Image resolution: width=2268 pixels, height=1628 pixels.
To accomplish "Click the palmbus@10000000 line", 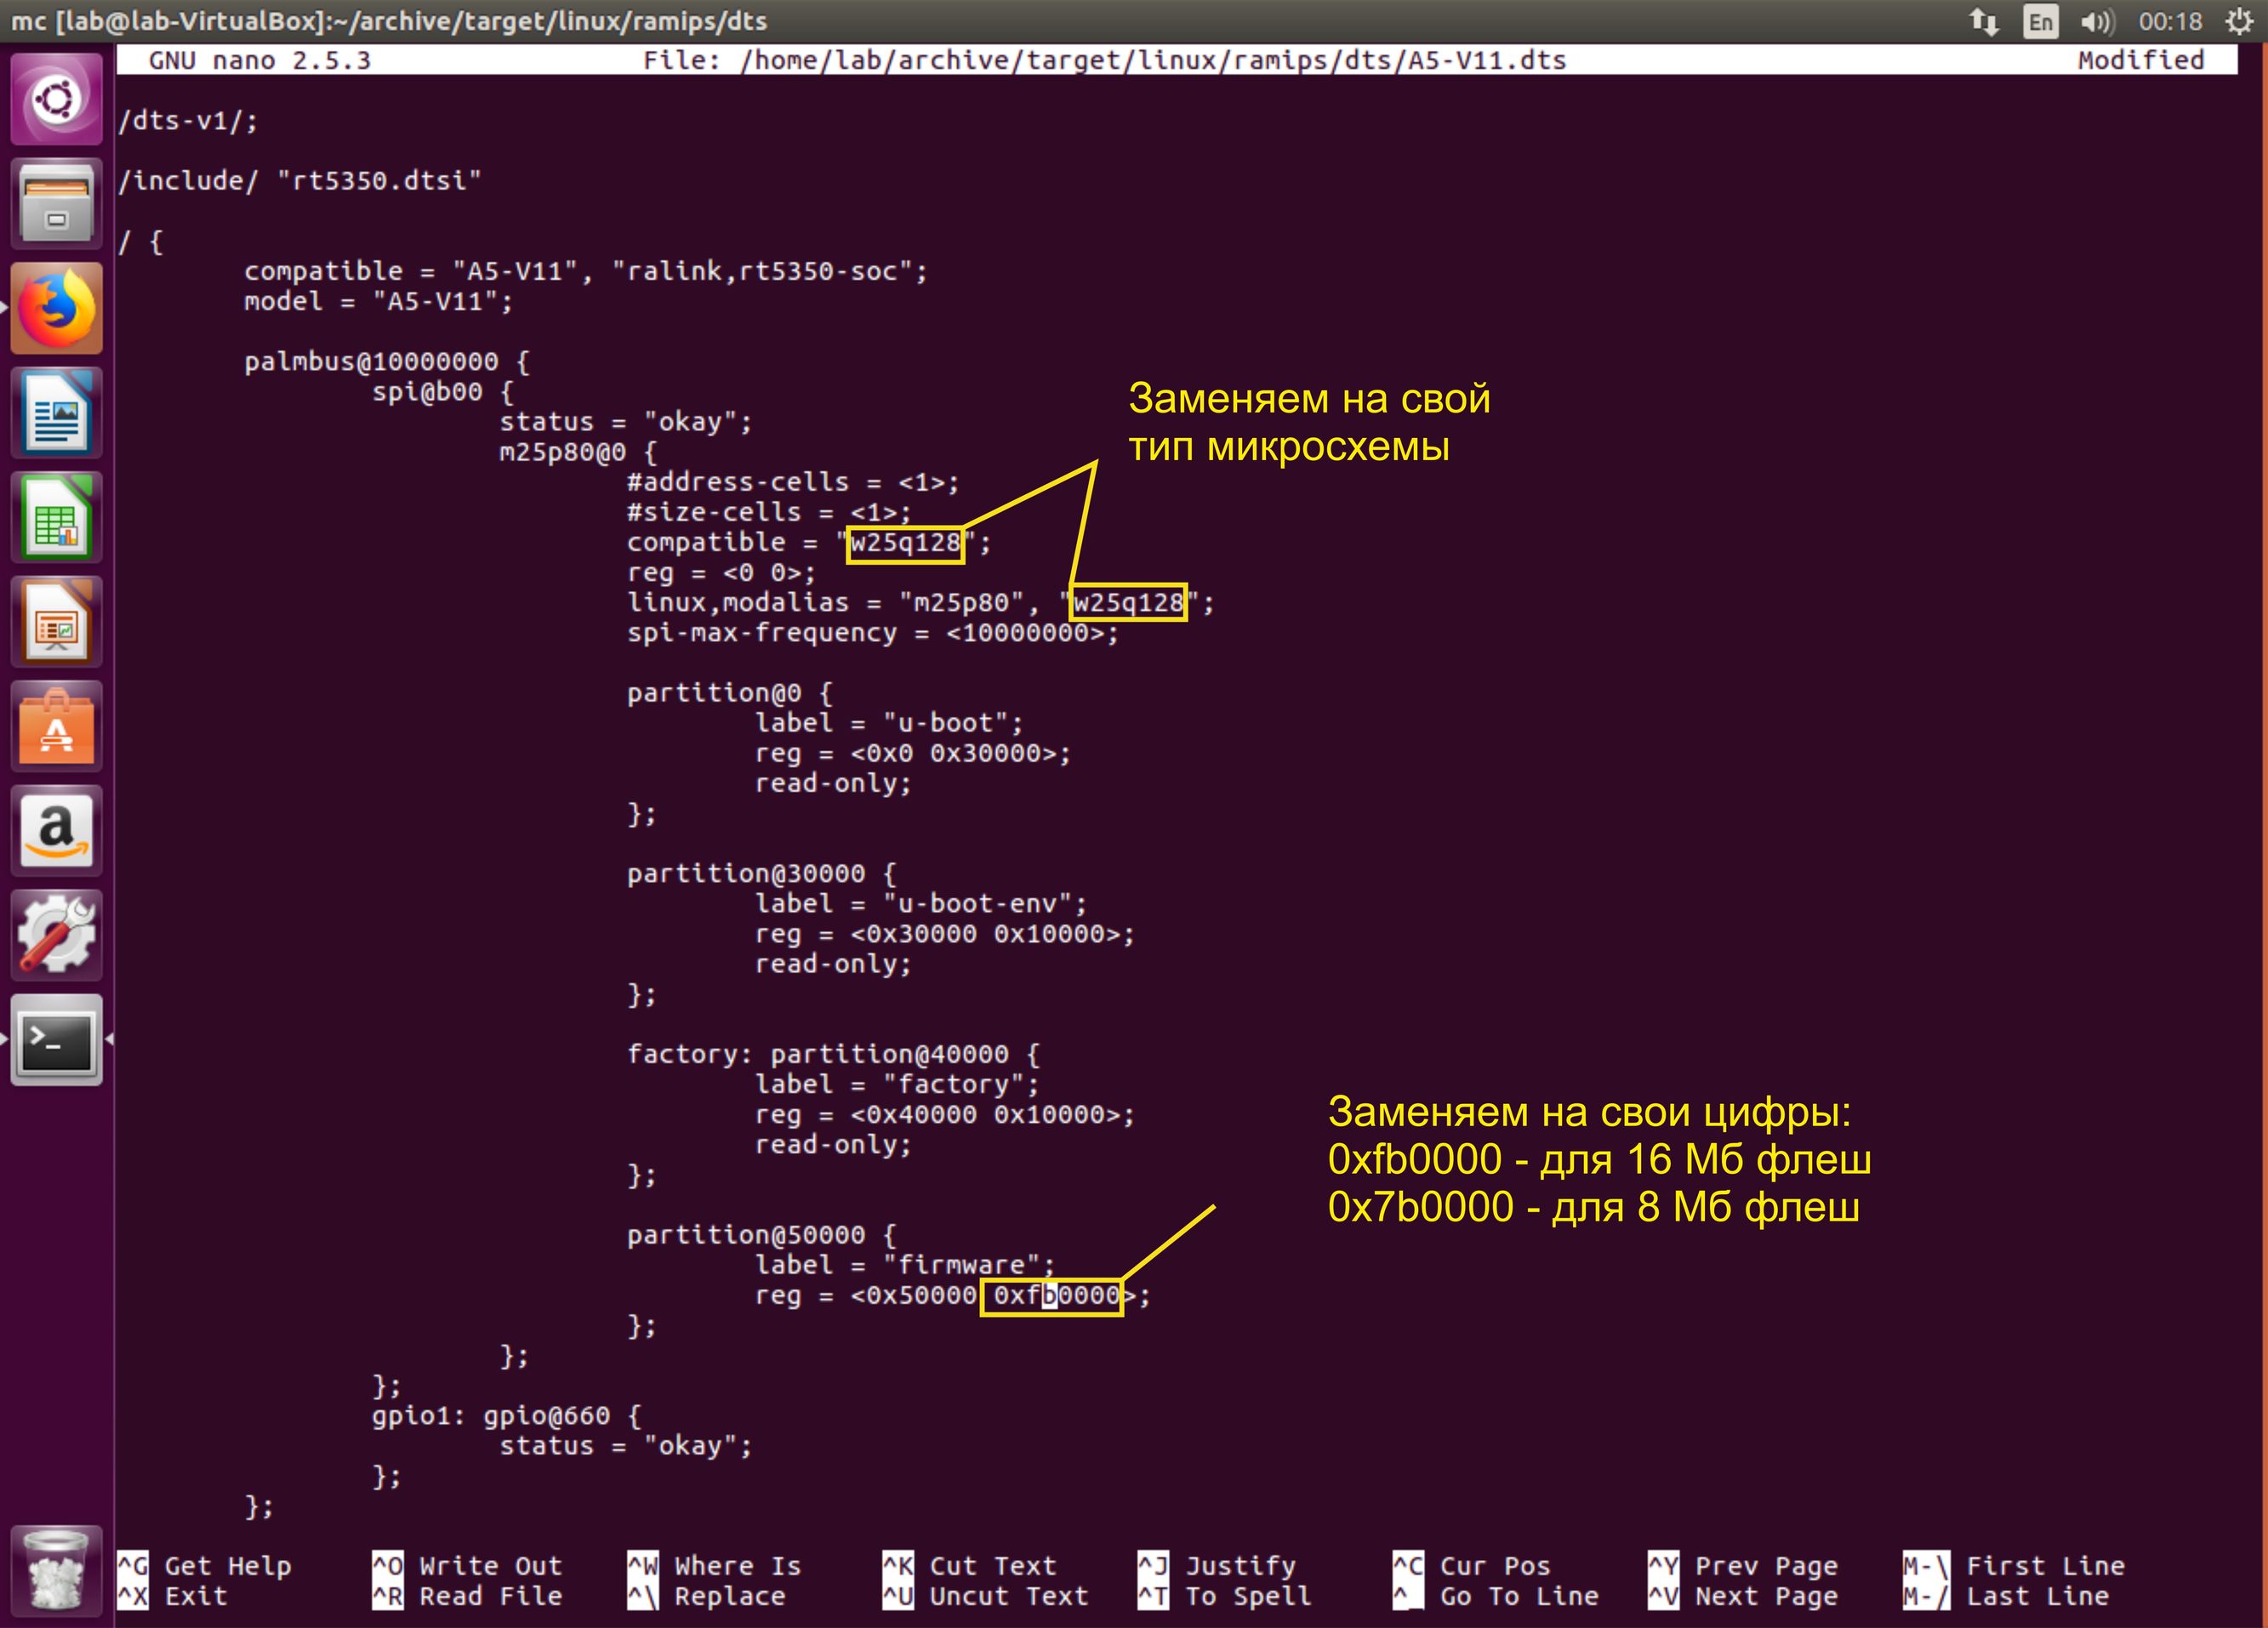I will [387, 361].
